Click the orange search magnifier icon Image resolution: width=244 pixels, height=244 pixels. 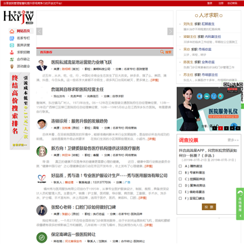pos(162,52)
